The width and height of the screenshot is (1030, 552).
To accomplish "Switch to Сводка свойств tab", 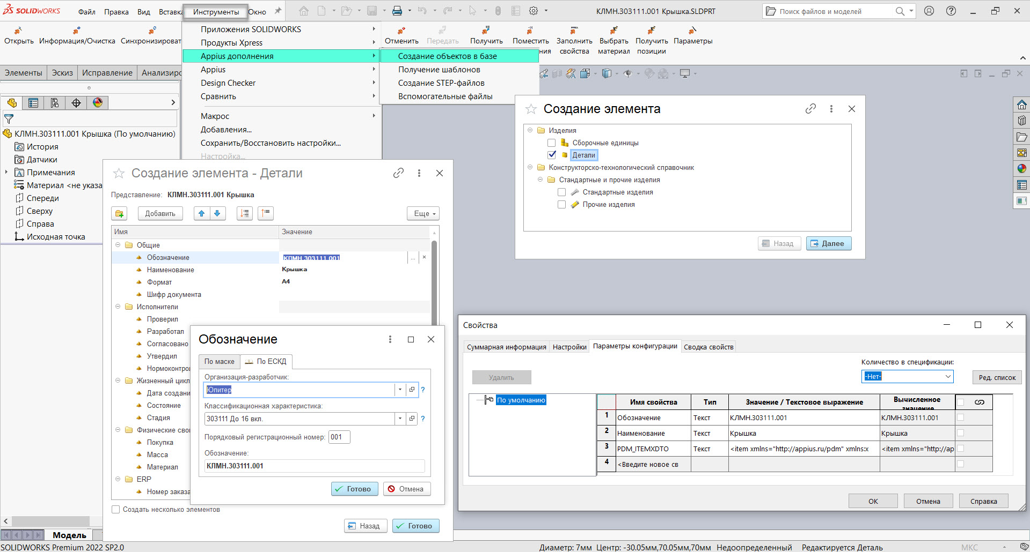I will 708,347.
